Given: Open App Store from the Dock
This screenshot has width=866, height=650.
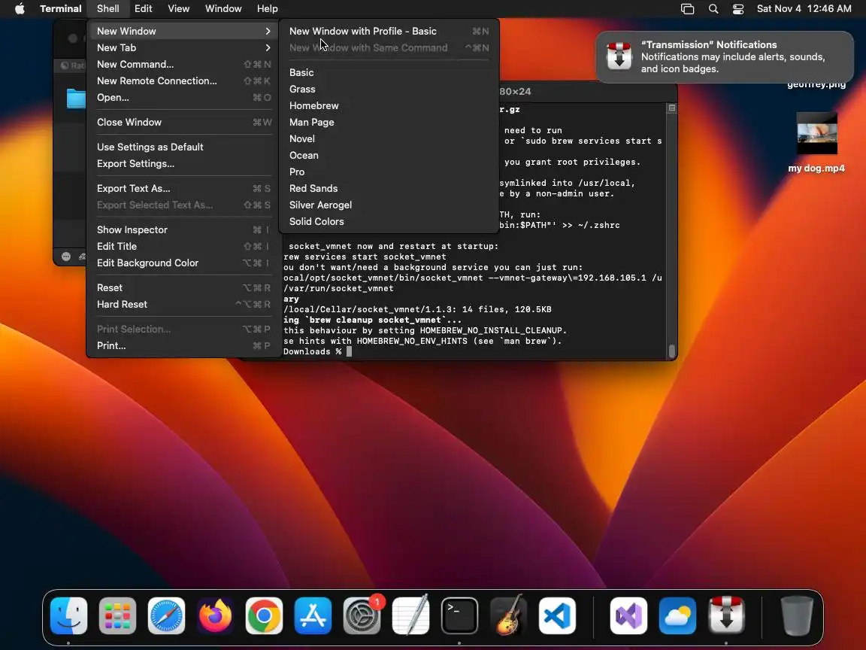Looking at the screenshot, I should 313,615.
